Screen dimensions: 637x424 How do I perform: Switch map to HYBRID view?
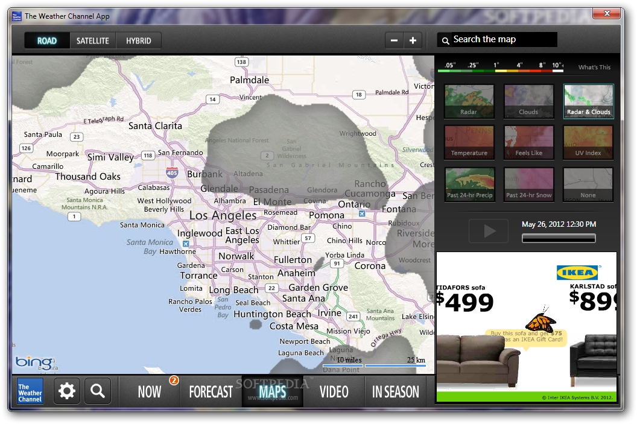click(139, 40)
